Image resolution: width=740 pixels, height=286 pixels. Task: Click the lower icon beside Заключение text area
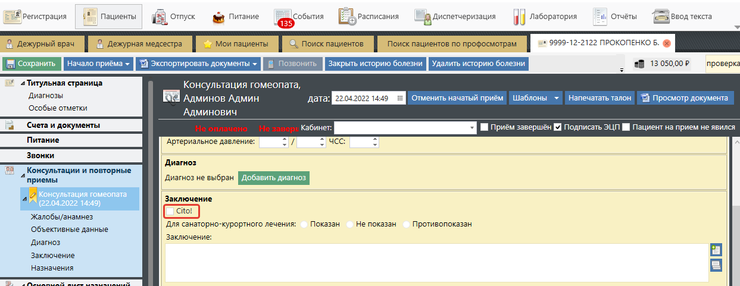(x=716, y=266)
